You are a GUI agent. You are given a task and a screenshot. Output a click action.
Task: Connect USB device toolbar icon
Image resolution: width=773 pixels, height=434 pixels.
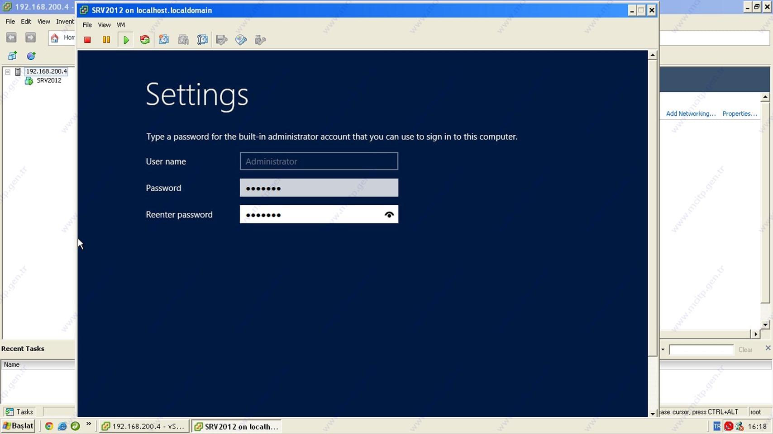pyautogui.click(x=260, y=40)
